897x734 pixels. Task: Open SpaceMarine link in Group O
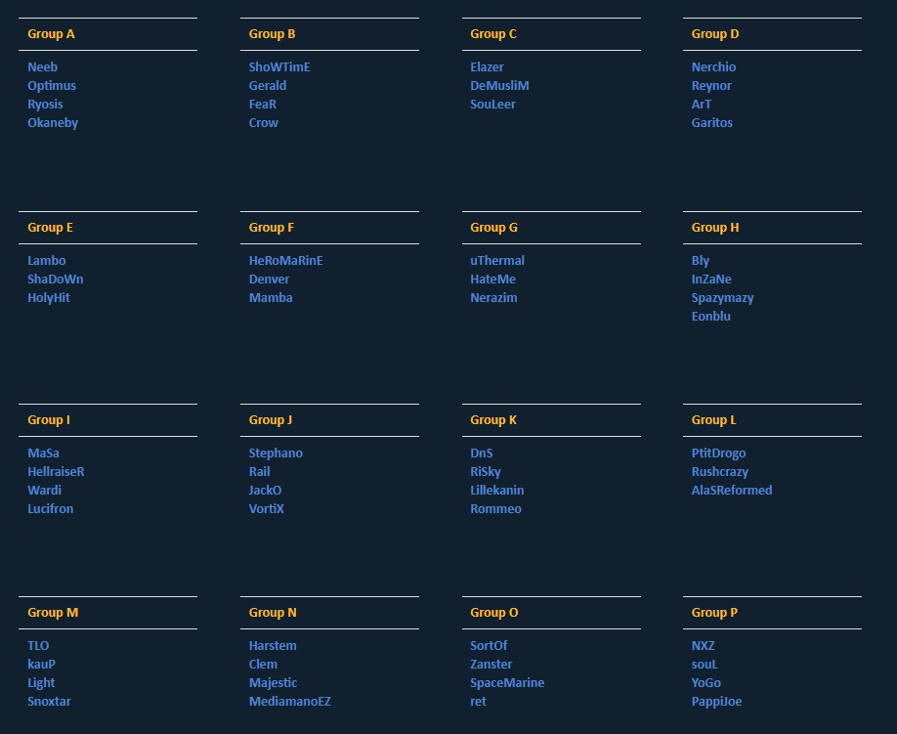click(507, 683)
